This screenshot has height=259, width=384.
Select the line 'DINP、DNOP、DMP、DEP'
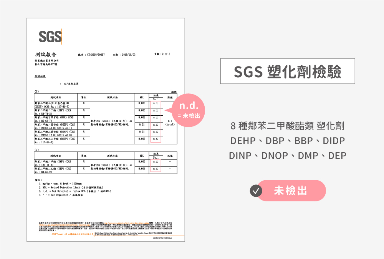(x=288, y=156)
